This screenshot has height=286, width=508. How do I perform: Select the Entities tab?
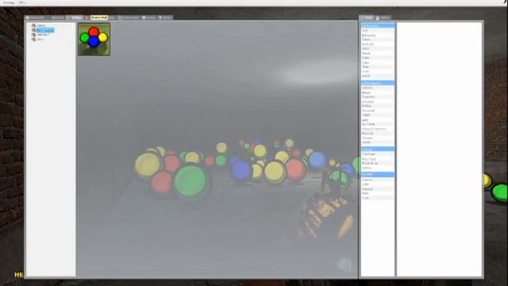pyautogui.click(x=75, y=17)
